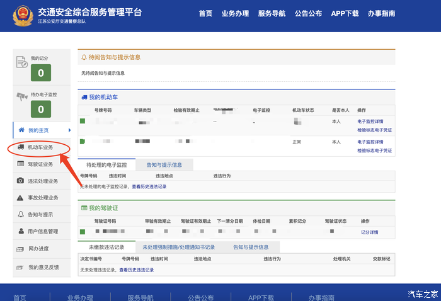
Task: Click the 驾驶证业务 license card icon
Action: tap(21, 164)
